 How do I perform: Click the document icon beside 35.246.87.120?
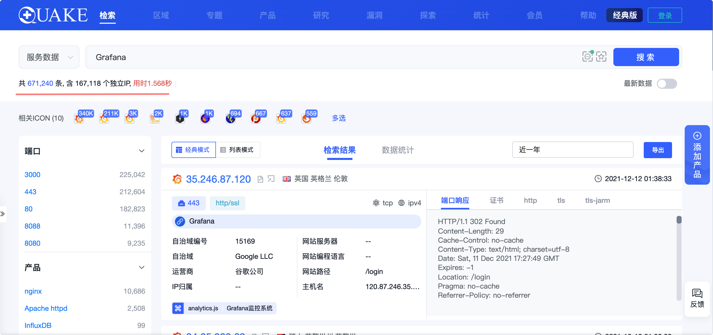(260, 179)
